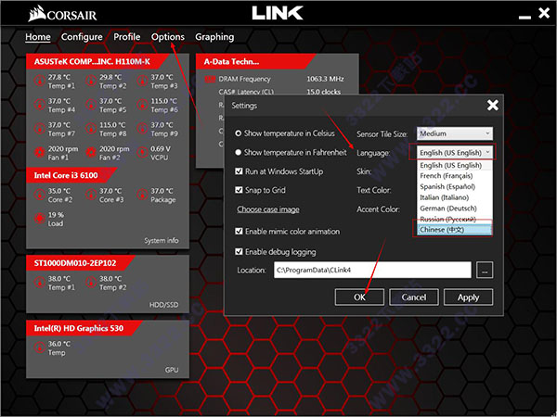The height and width of the screenshot is (417, 557).
Task: Click the Temp #1 thermometer icon on ASUSTeK tile
Action: (39, 81)
